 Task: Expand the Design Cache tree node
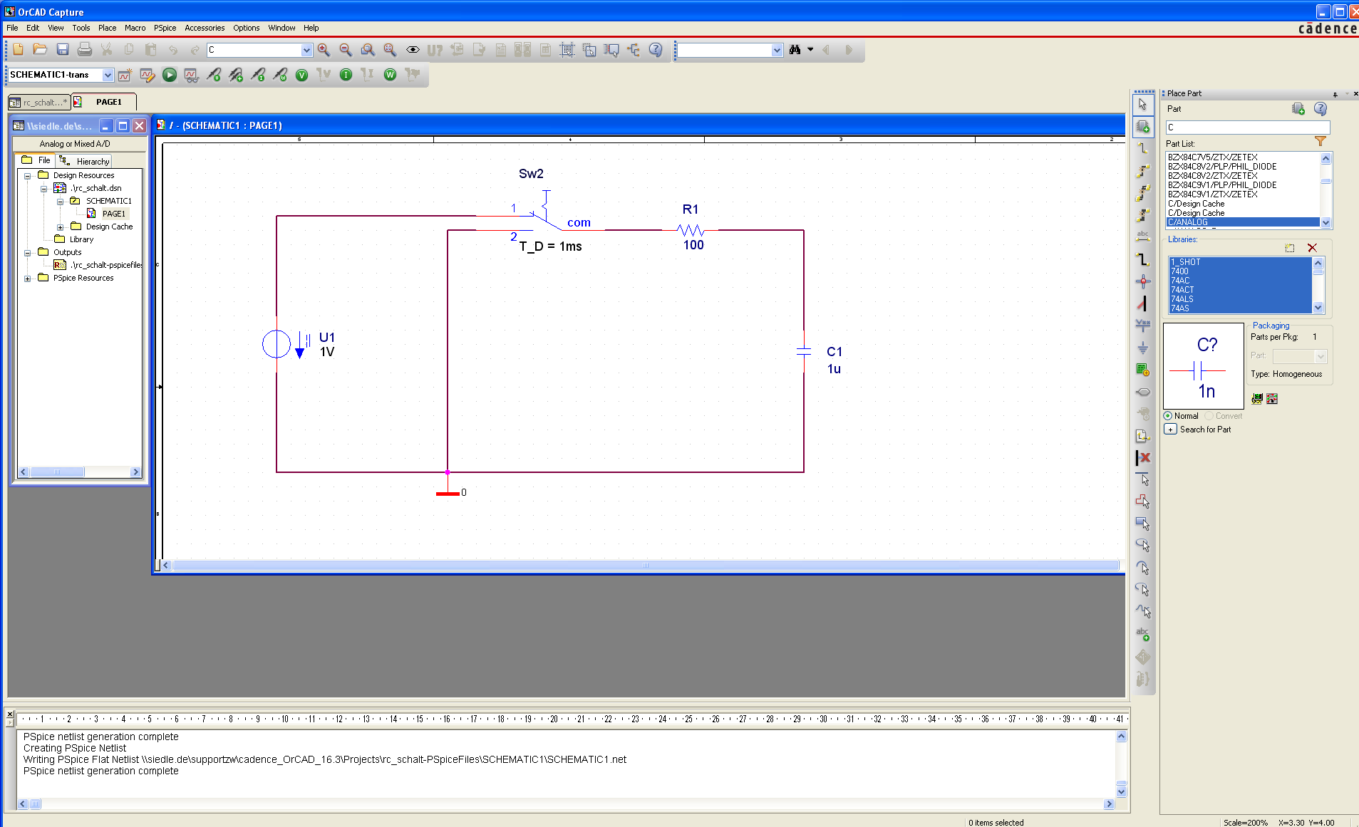pos(61,227)
